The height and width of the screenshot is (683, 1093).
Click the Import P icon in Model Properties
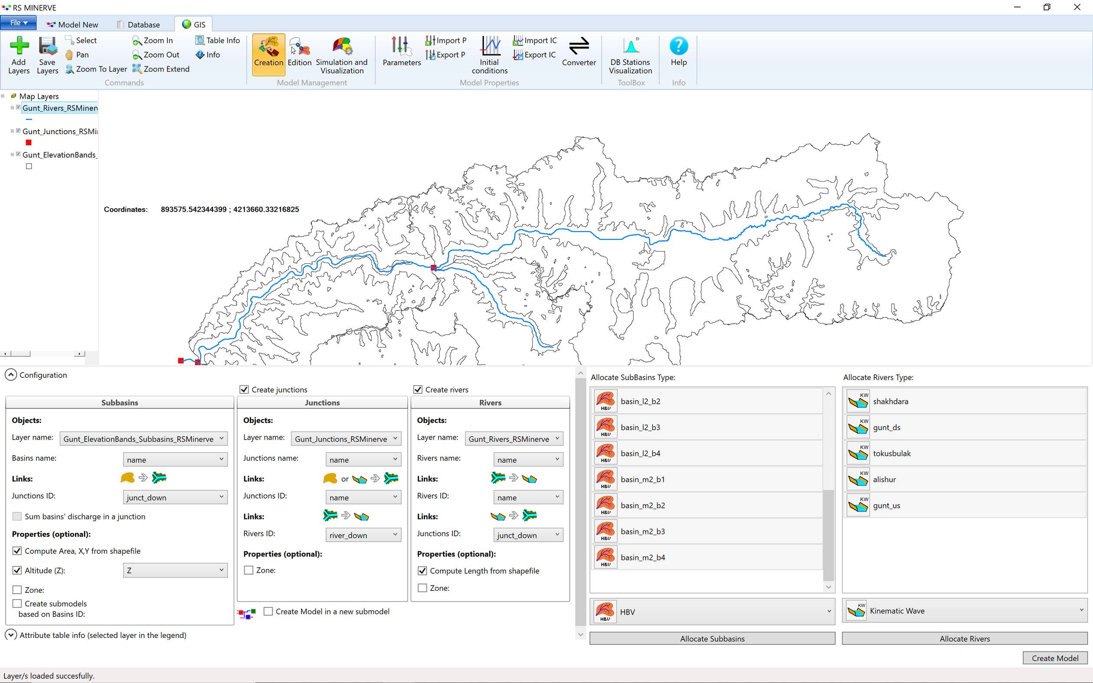pyautogui.click(x=447, y=39)
